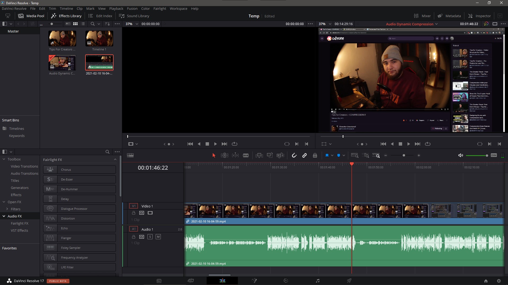
Task: Open the Color page icon
Action: click(286, 281)
